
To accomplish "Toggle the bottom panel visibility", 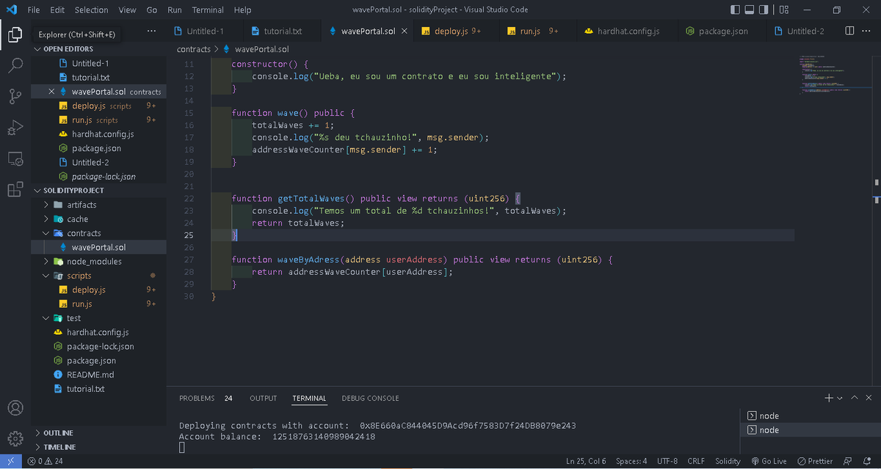I will click(x=750, y=10).
